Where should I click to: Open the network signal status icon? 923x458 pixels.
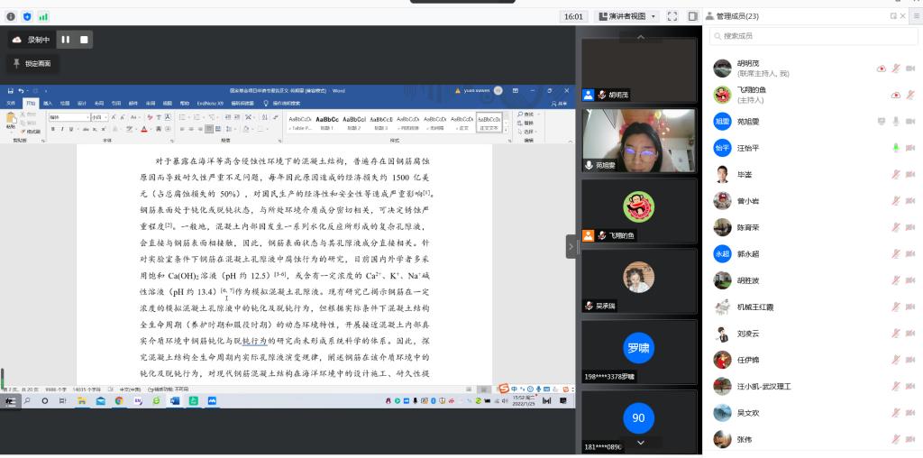pos(43,16)
